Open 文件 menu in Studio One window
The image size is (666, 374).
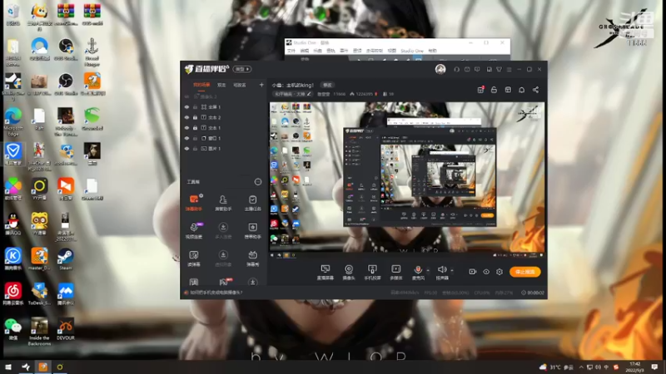click(x=291, y=51)
